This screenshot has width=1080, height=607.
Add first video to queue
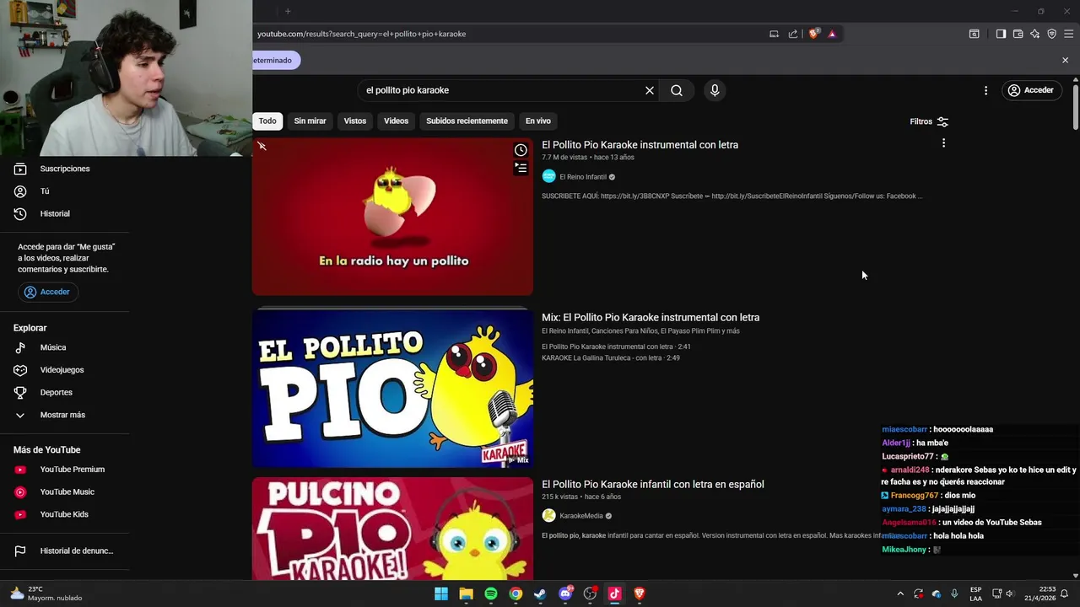(x=521, y=169)
